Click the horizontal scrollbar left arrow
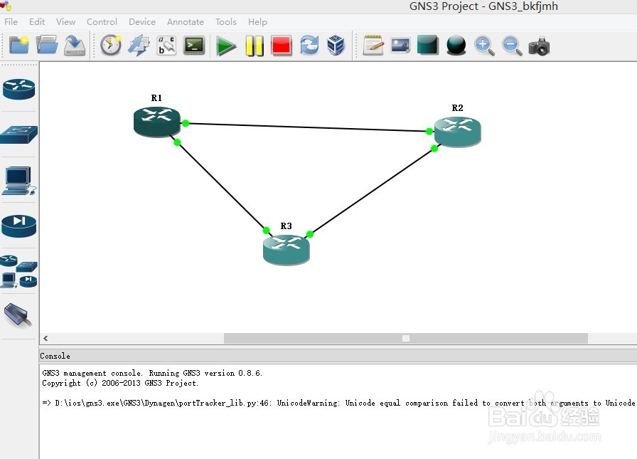This screenshot has height=459, width=637. pos(45,338)
